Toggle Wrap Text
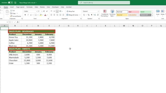Viewport: 166px width, 93px height. coord(71,11)
